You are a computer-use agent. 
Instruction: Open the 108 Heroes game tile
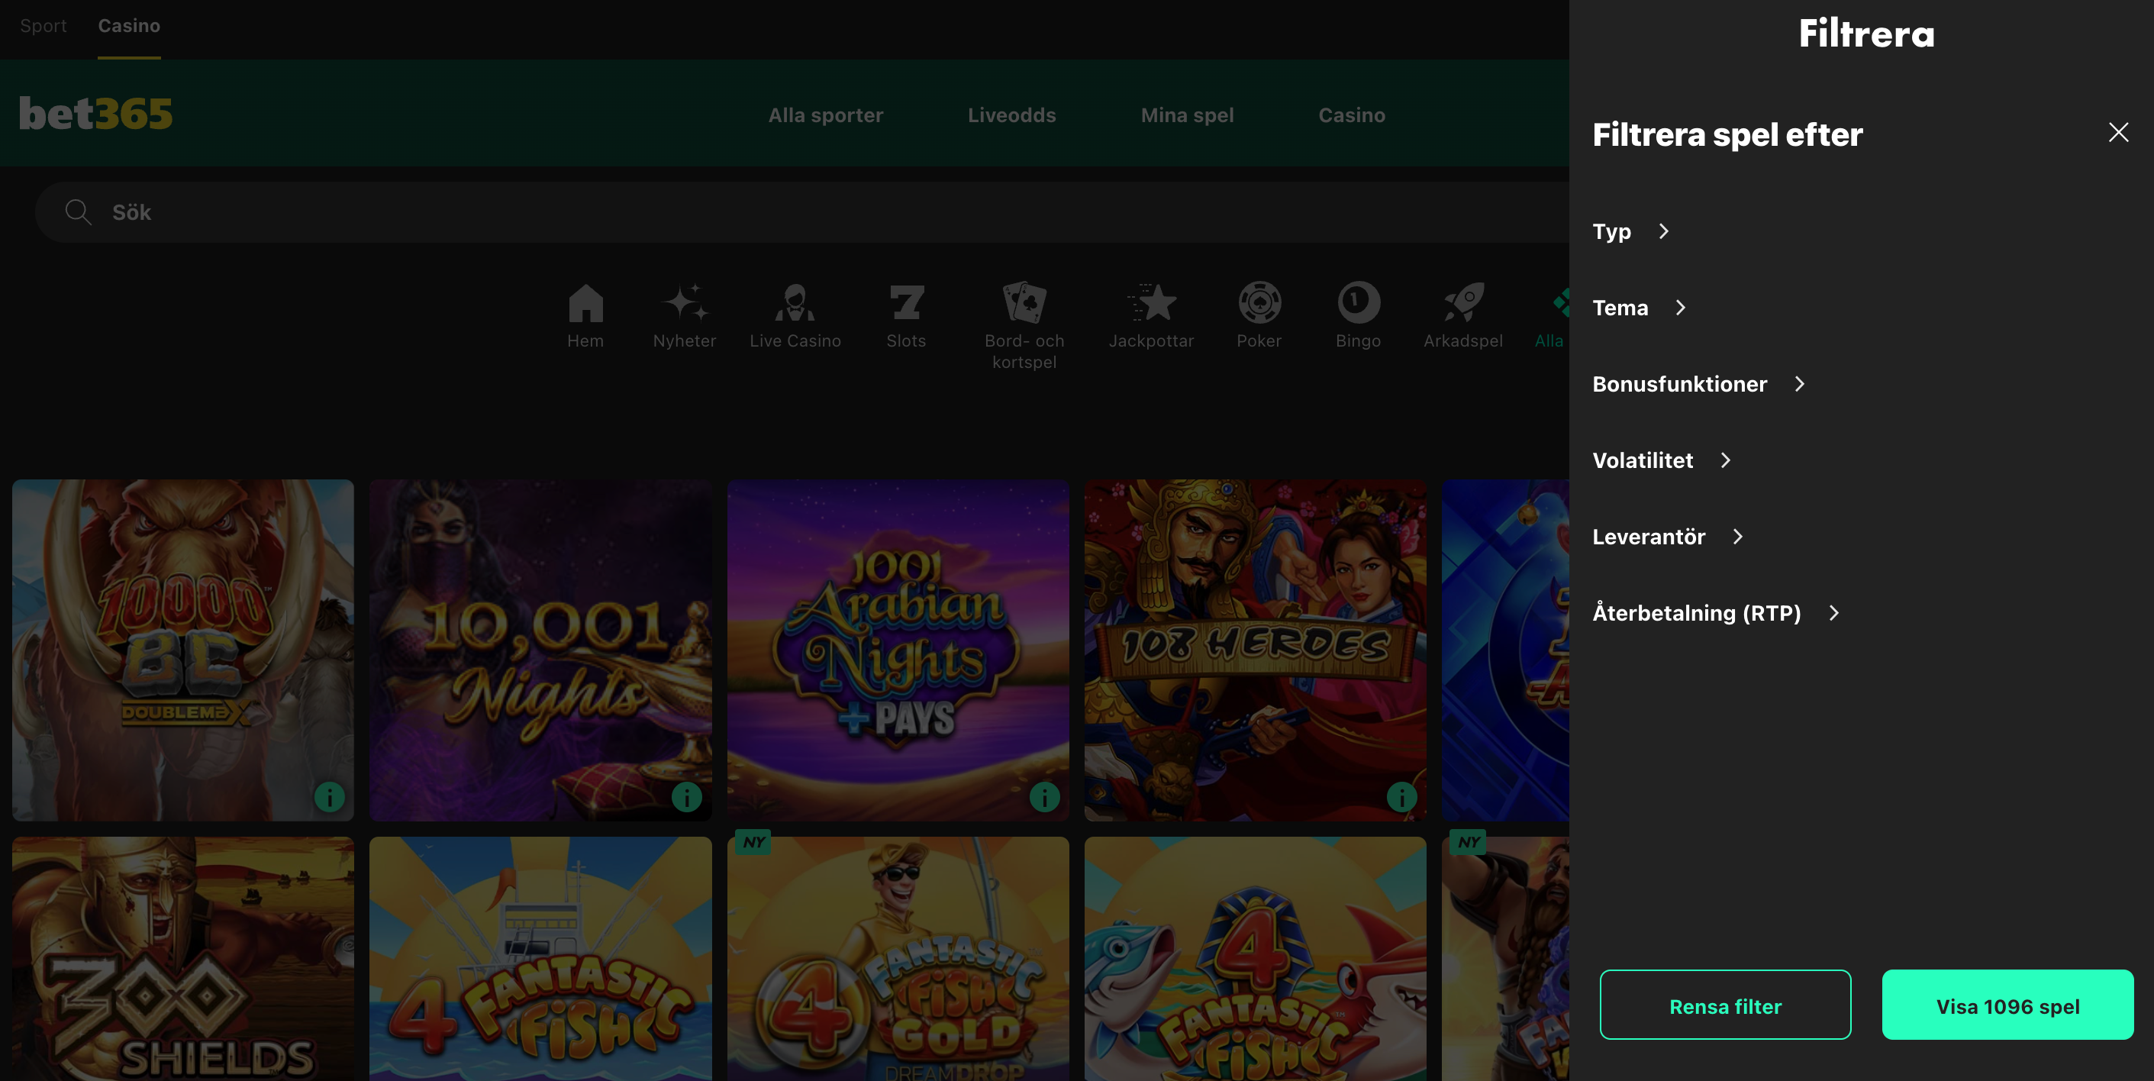pos(1256,650)
